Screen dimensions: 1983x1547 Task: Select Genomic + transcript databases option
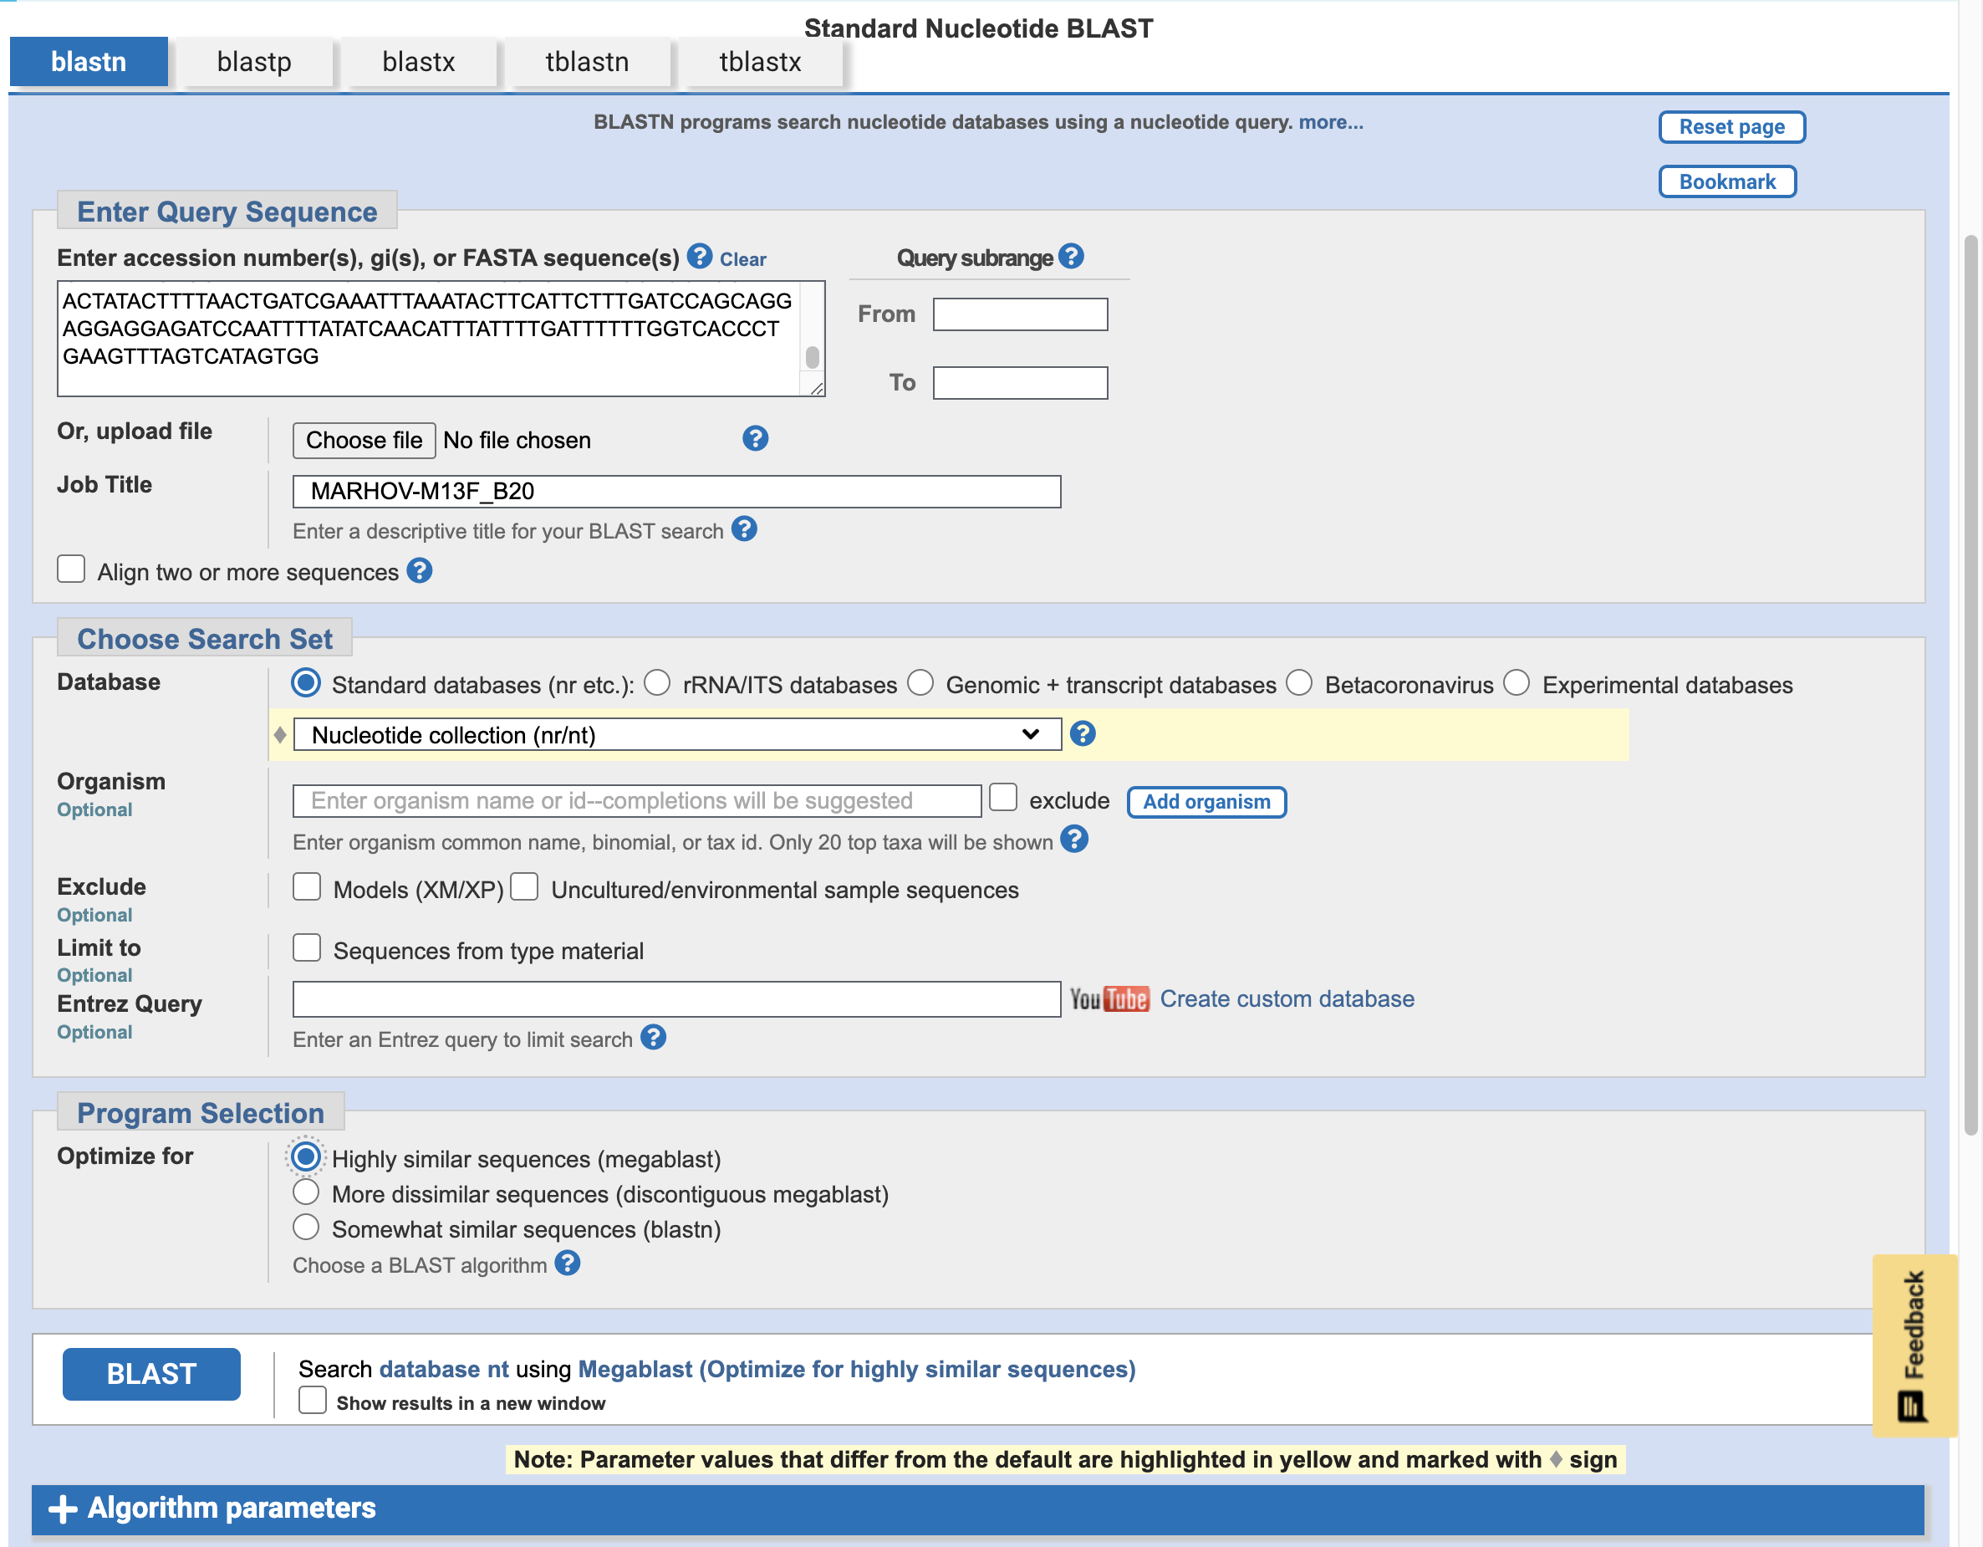point(920,682)
